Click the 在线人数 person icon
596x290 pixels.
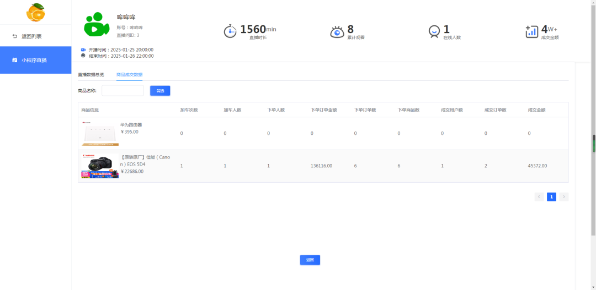click(x=434, y=32)
